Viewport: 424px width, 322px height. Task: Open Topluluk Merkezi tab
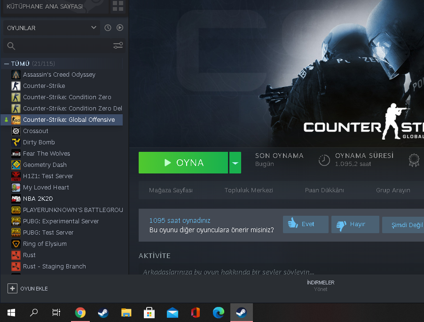point(249,190)
